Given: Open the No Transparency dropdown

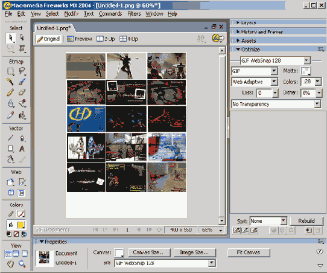Looking at the screenshot, I should [276, 104].
